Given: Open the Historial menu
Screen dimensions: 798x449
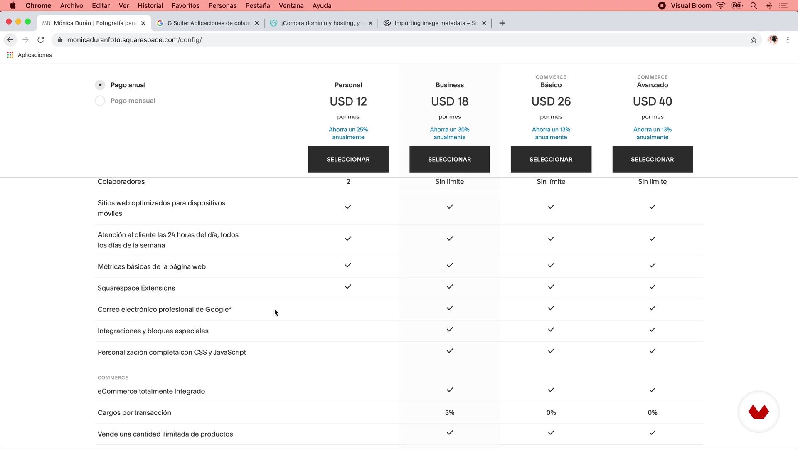Looking at the screenshot, I should (150, 5).
